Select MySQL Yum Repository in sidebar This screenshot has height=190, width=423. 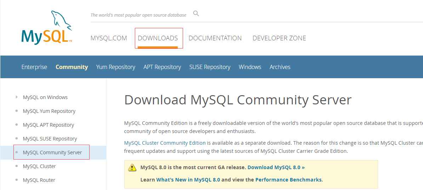point(49,111)
